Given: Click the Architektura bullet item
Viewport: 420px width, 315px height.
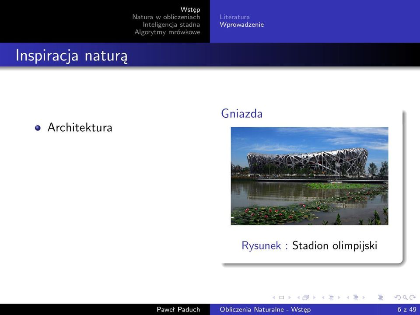Looking at the screenshot, I should click(80, 127).
